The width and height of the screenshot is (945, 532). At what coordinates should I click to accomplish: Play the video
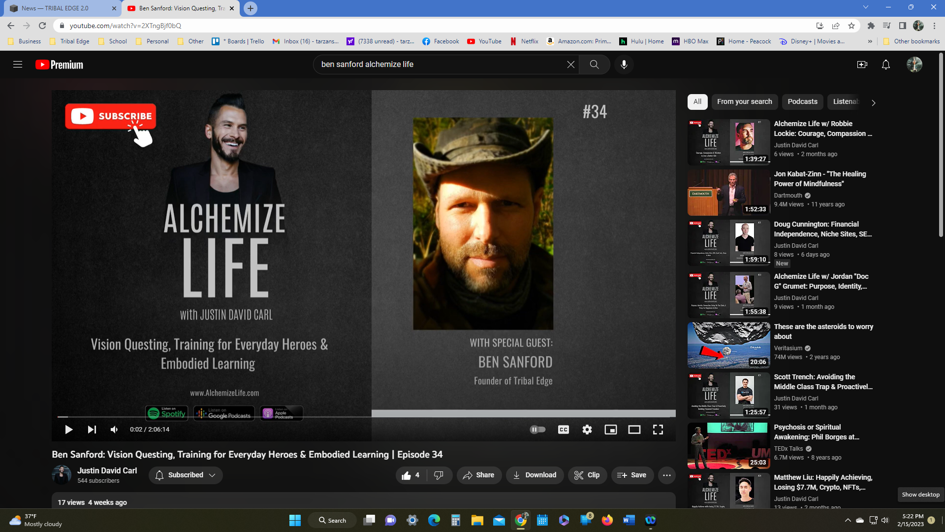pyautogui.click(x=69, y=430)
